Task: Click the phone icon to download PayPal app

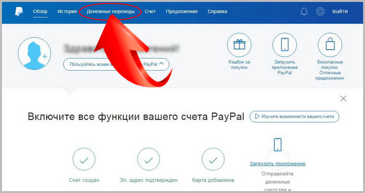Action: (284, 45)
